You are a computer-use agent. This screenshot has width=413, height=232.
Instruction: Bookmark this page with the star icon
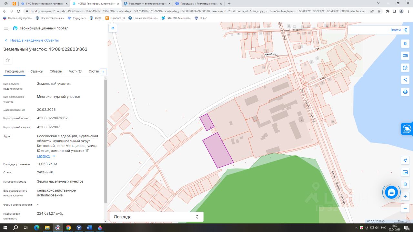point(379,11)
